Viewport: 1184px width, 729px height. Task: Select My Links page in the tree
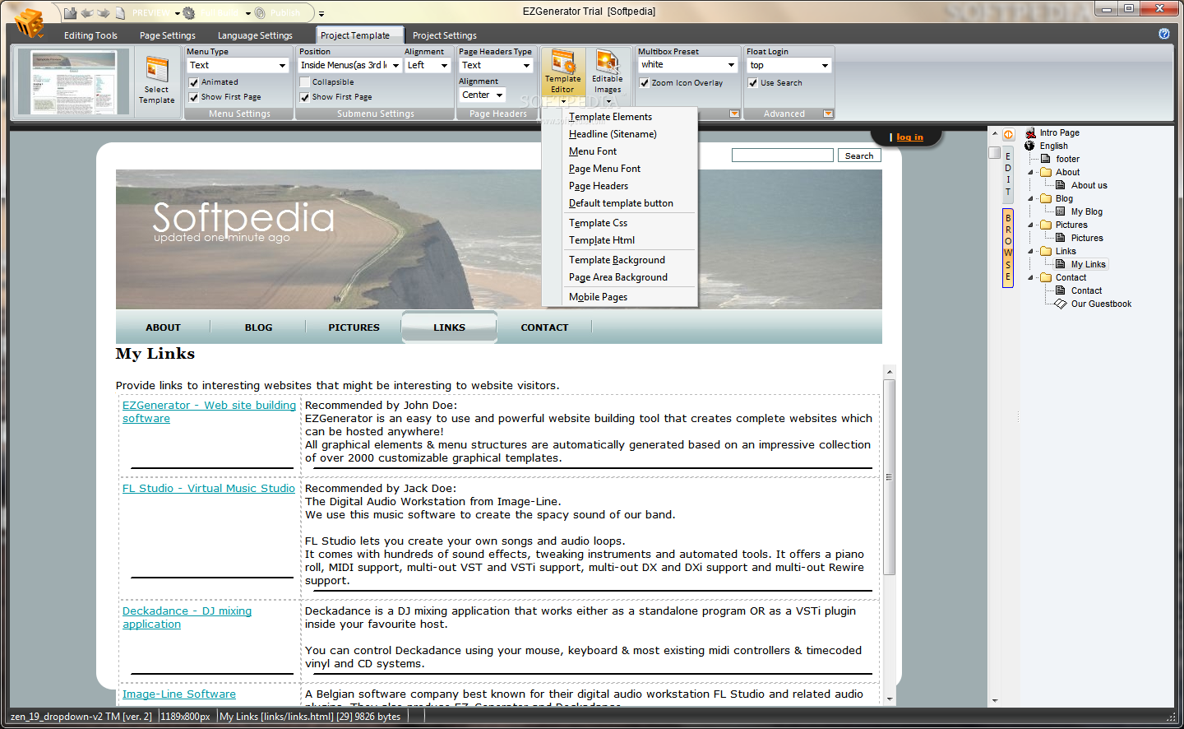[1088, 264]
